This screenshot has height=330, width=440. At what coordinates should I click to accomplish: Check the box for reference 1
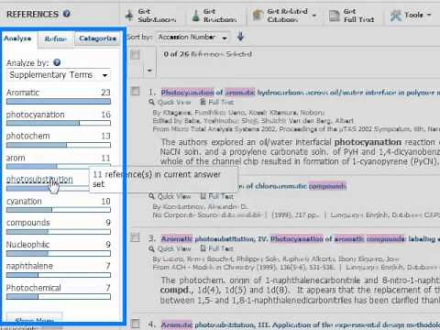click(x=135, y=91)
